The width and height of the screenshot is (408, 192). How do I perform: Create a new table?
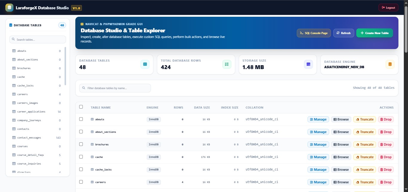[x=375, y=33]
